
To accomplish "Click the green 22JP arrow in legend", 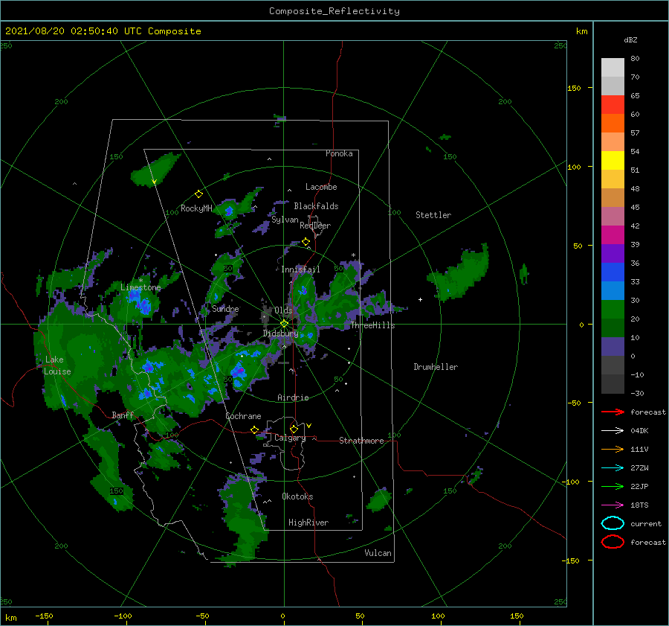I will point(613,486).
